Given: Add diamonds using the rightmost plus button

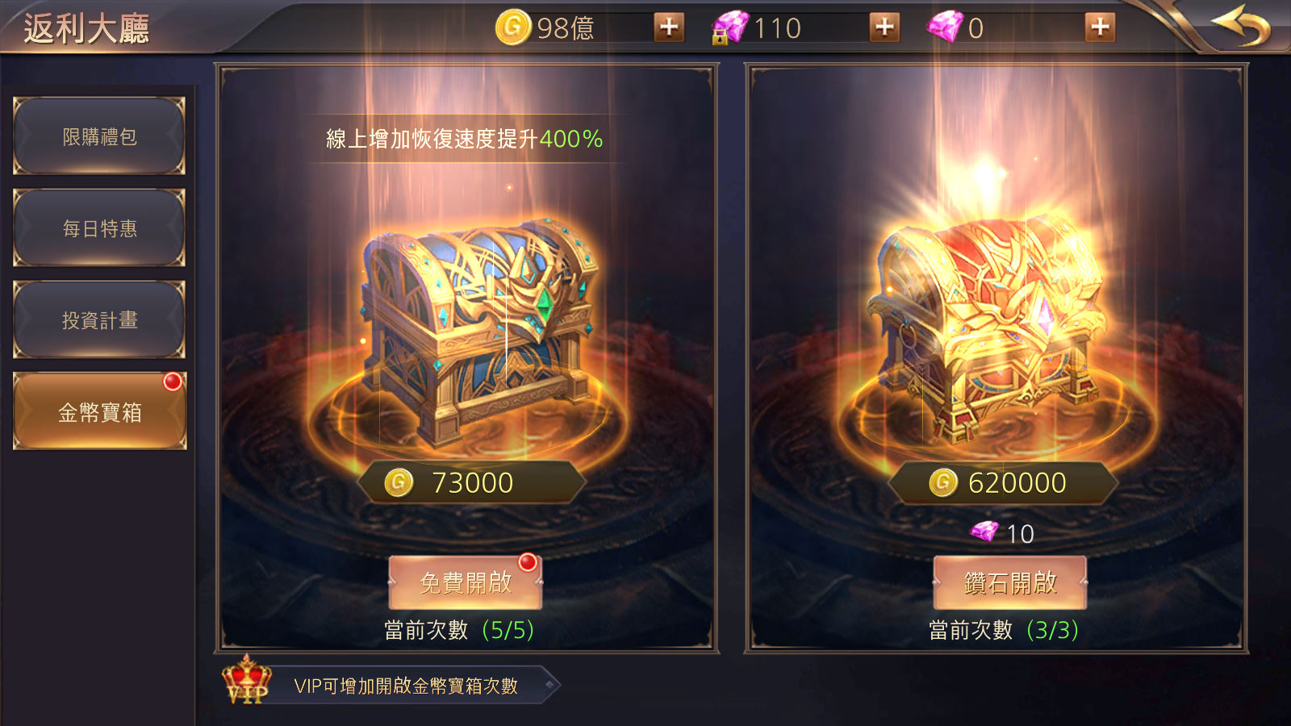Looking at the screenshot, I should pyautogui.click(x=1100, y=27).
